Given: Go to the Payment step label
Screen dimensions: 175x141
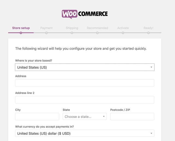Looking at the screenshot, I should point(46,28).
